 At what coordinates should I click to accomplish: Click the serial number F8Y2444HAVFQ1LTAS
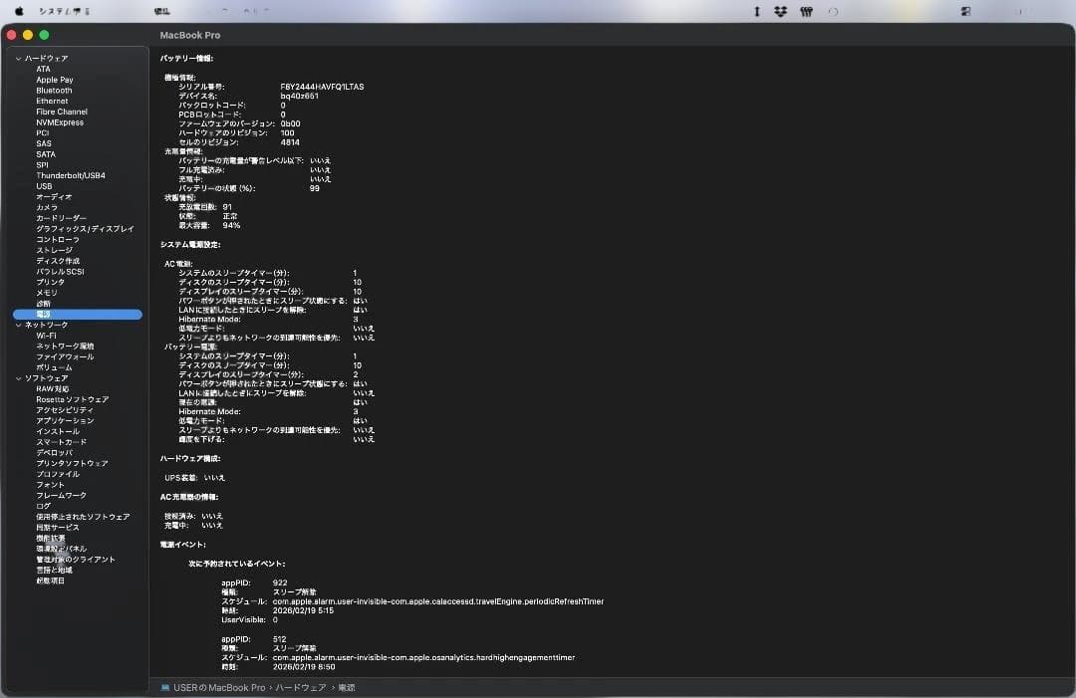(x=322, y=87)
